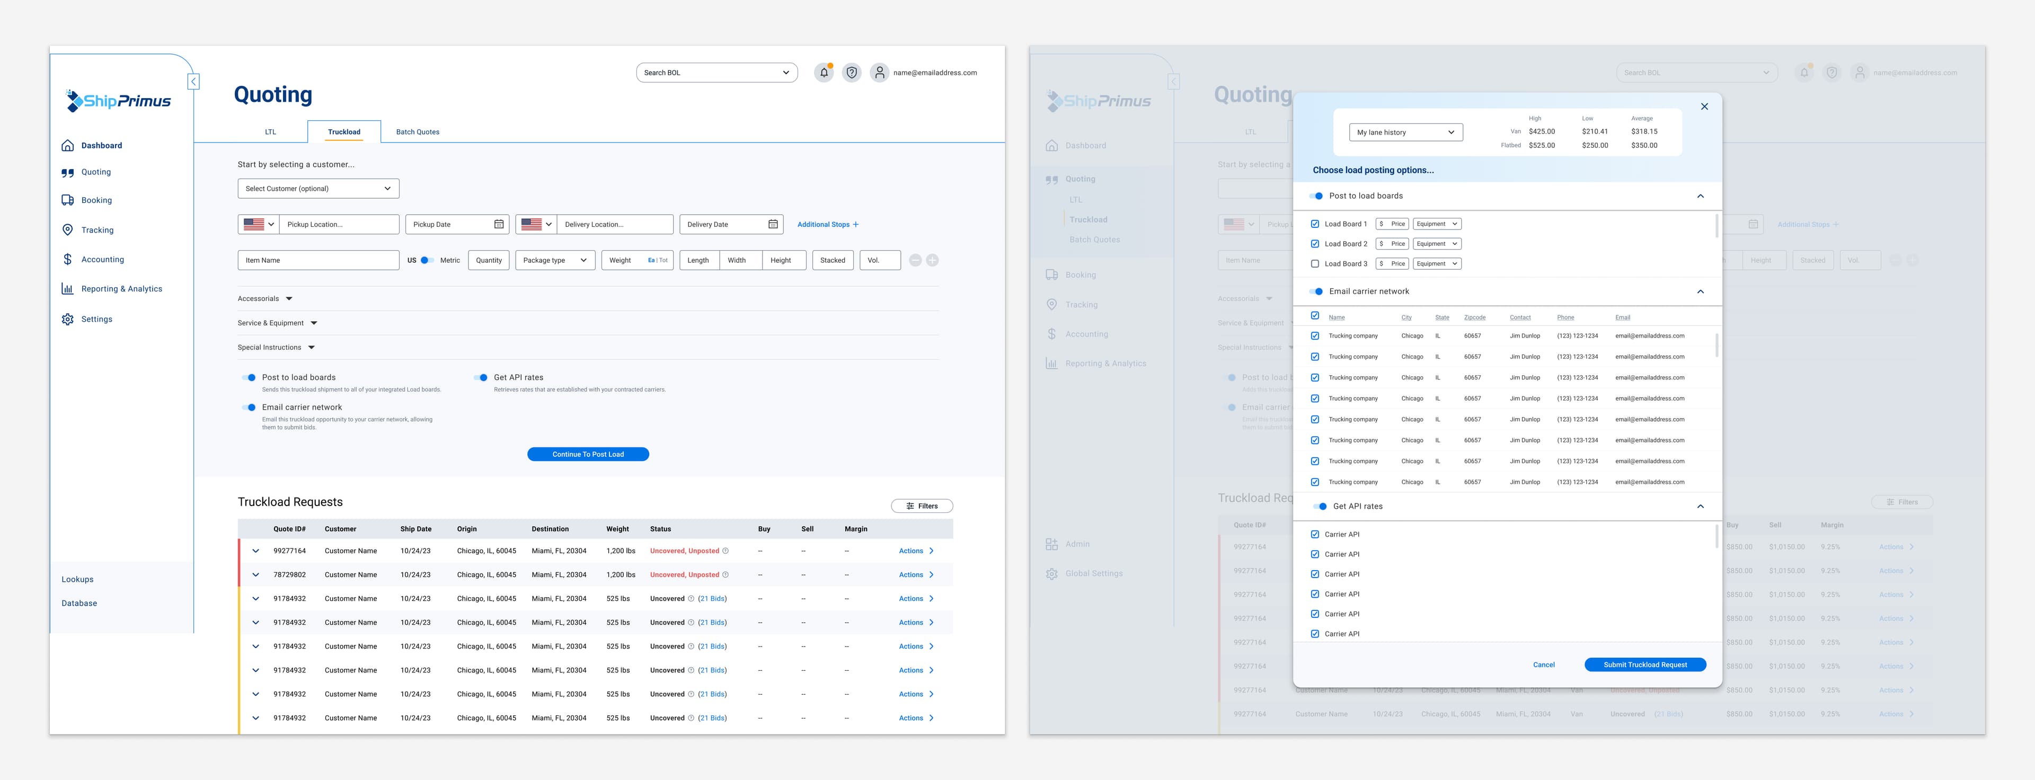Open delivery country flag dropdown
2035x780 pixels.
point(536,225)
